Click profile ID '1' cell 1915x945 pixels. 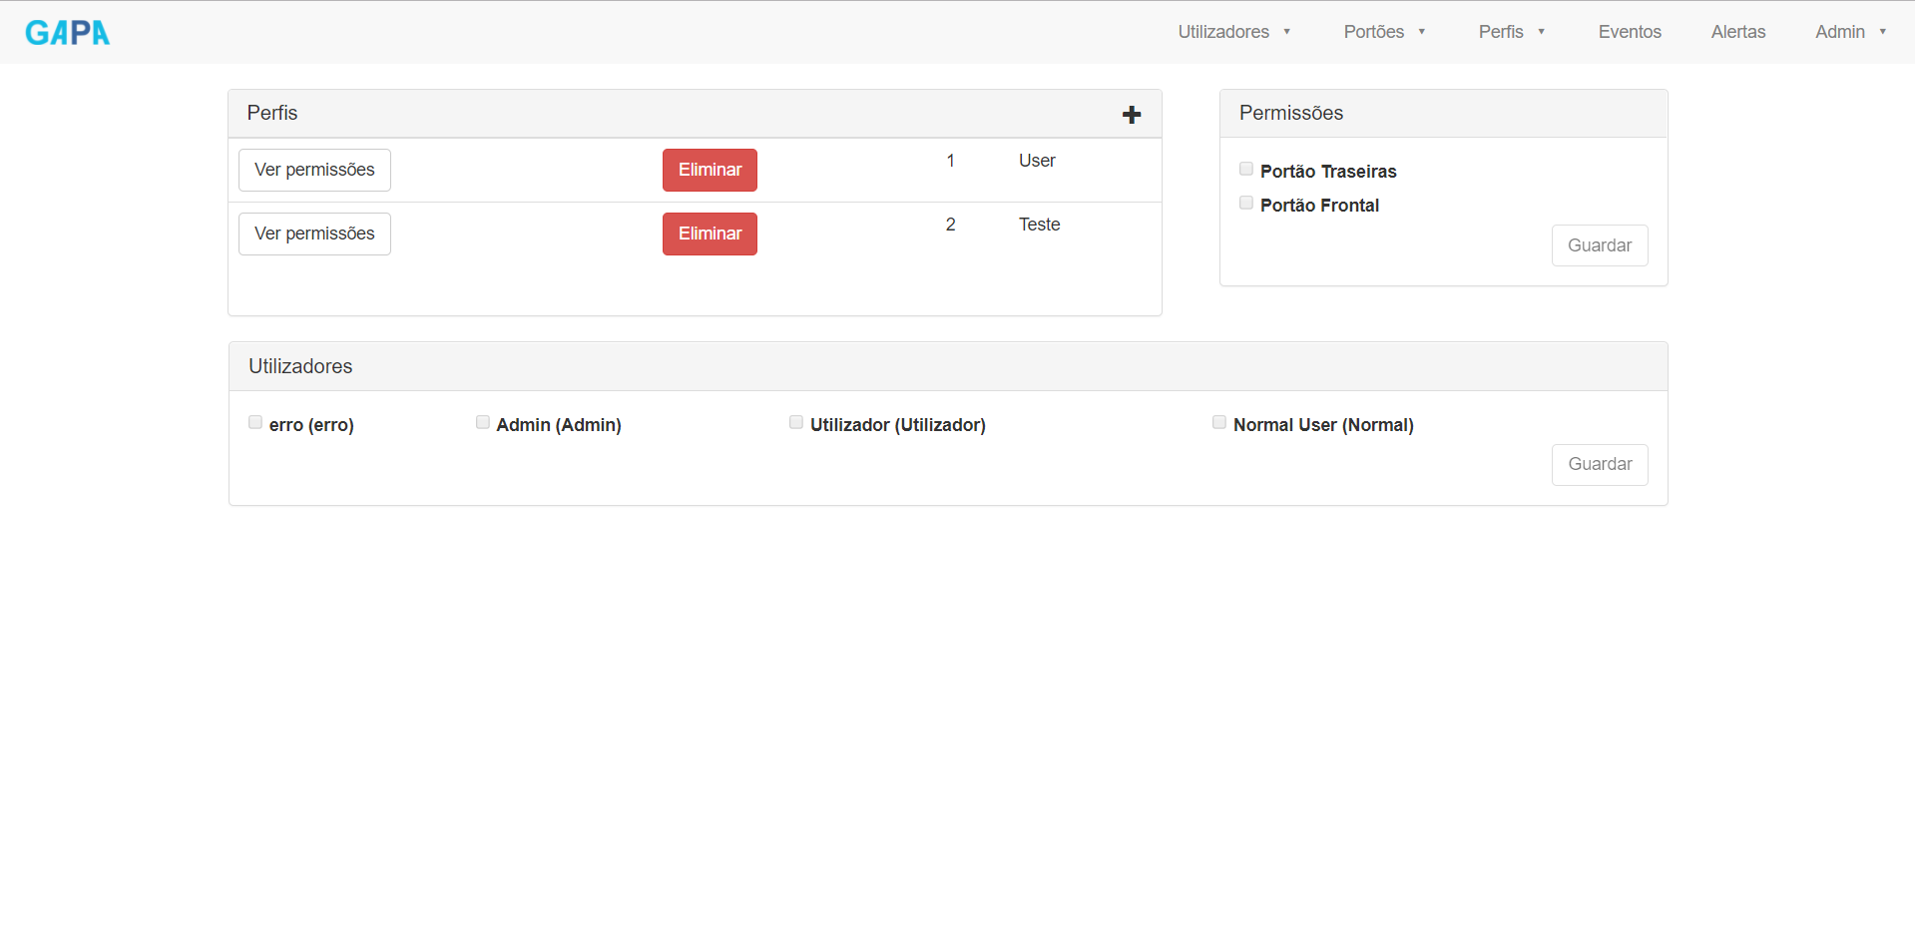(951, 161)
